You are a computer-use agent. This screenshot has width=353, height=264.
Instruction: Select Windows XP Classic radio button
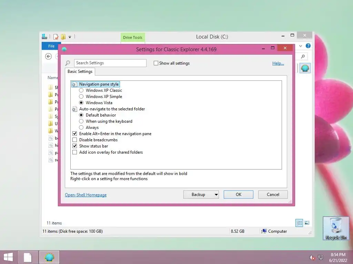click(81, 90)
